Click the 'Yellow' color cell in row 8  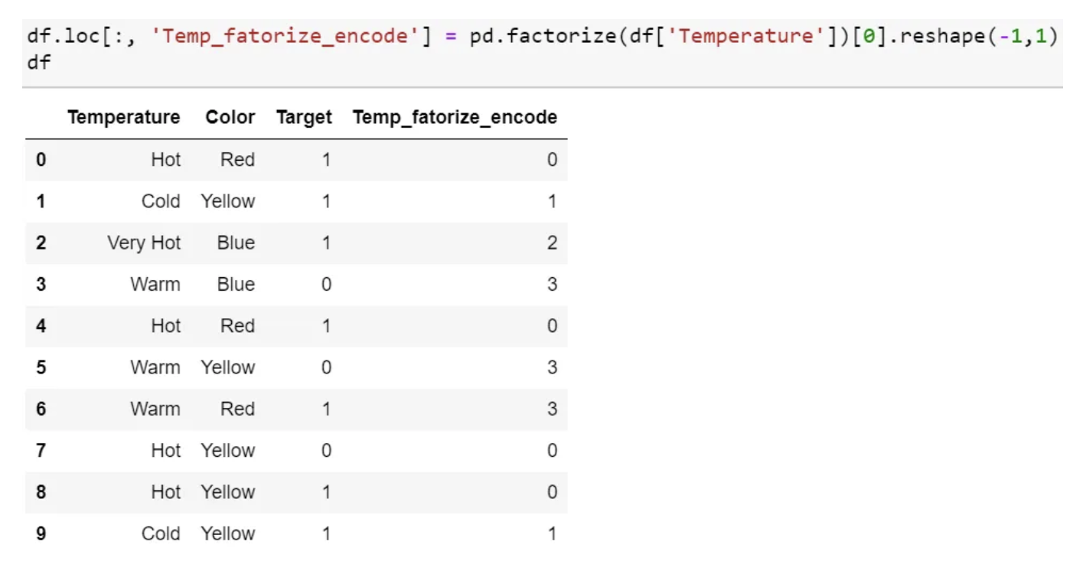228,492
